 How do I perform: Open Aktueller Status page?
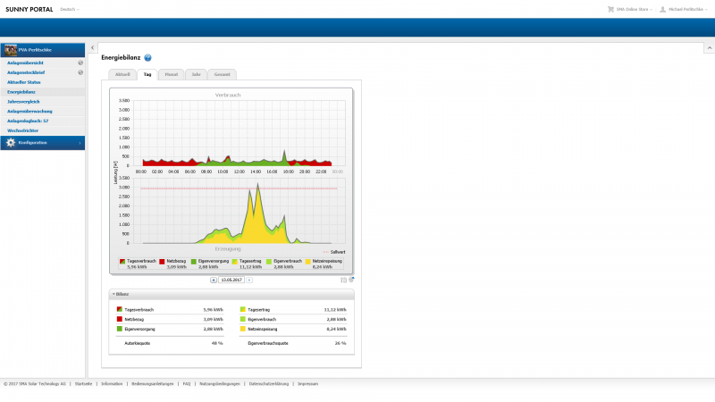pyautogui.click(x=24, y=82)
